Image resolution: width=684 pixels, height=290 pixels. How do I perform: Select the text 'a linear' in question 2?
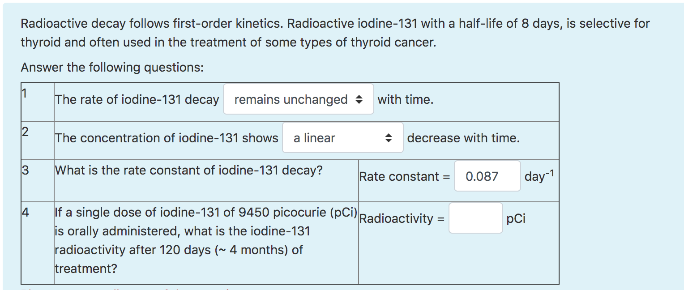314,137
